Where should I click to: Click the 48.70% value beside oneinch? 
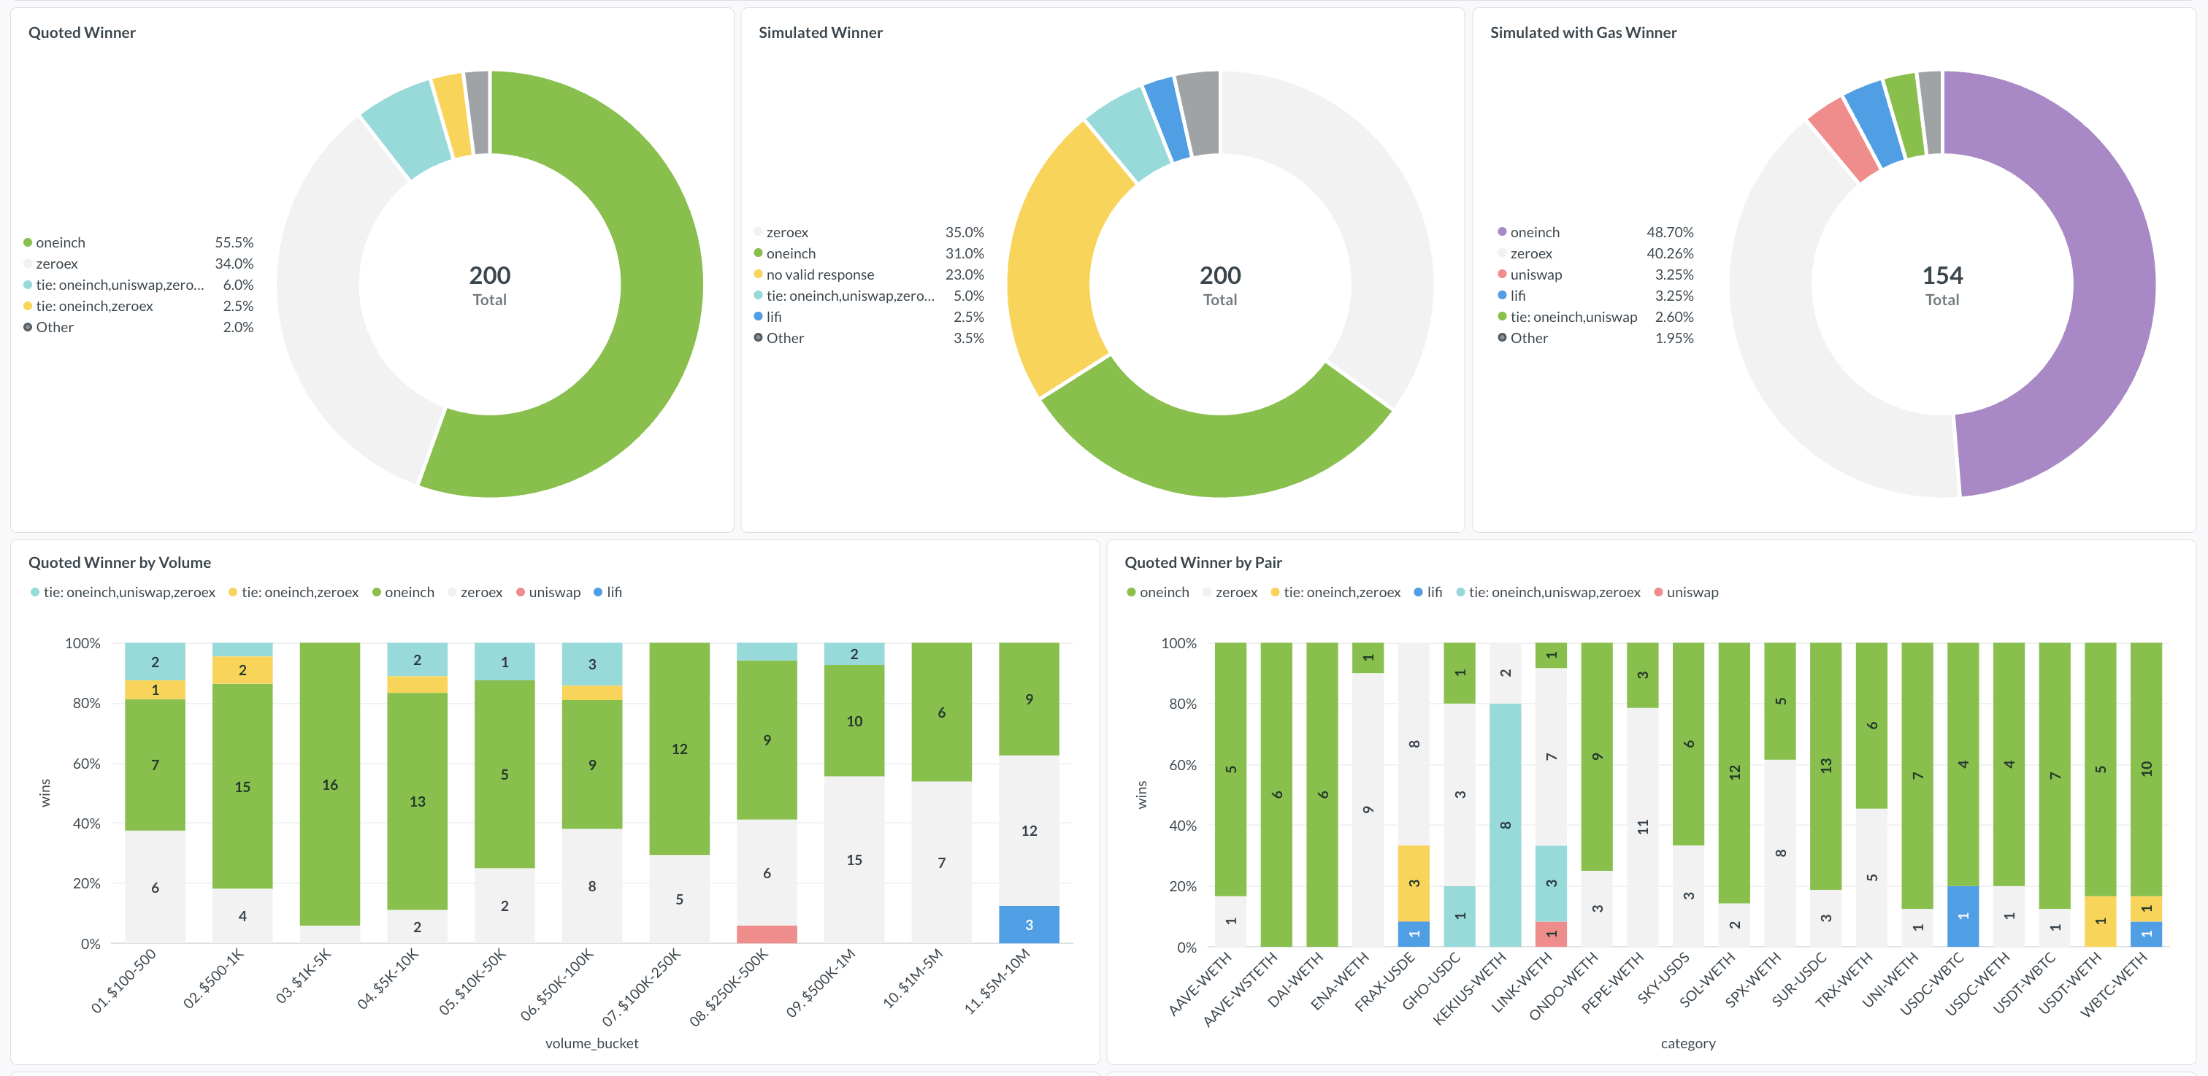pyautogui.click(x=1670, y=232)
